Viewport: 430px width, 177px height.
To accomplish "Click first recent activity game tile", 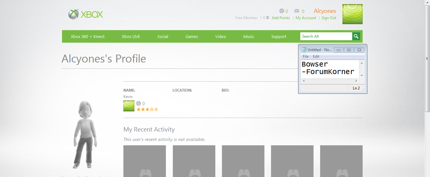I will (x=145, y=161).
